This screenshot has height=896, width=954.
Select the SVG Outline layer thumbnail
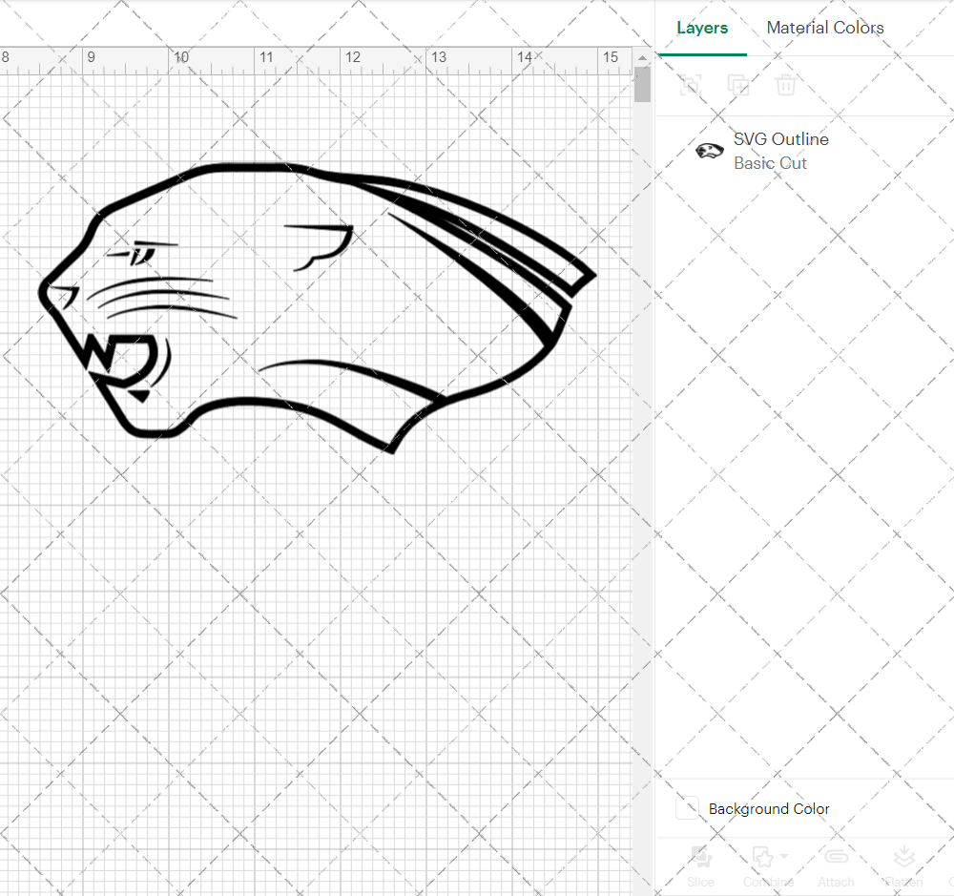(x=710, y=151)
